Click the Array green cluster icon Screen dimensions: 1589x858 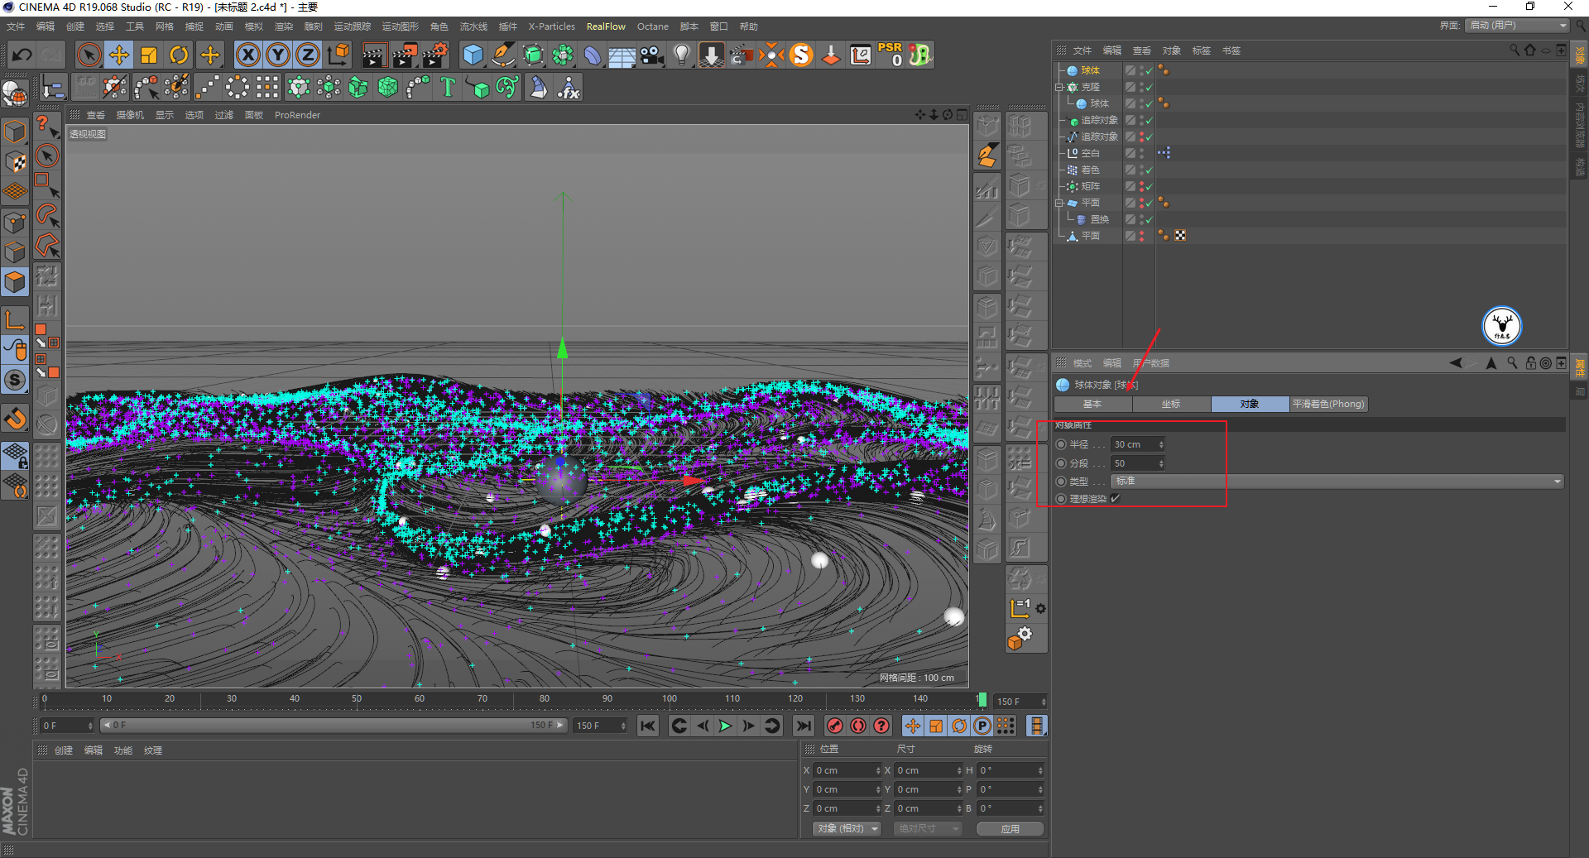coord(563,55)
